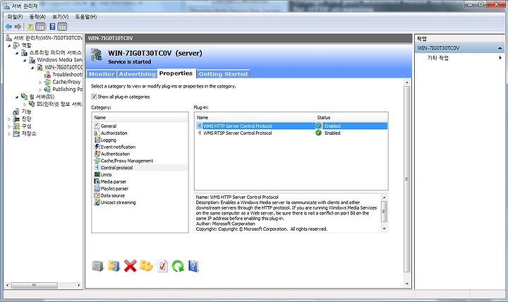Viewport: 508px width, 302px height.
Task: Collapse the WIN-7IG0T30TC0V actions section
Action: [500, 48]
